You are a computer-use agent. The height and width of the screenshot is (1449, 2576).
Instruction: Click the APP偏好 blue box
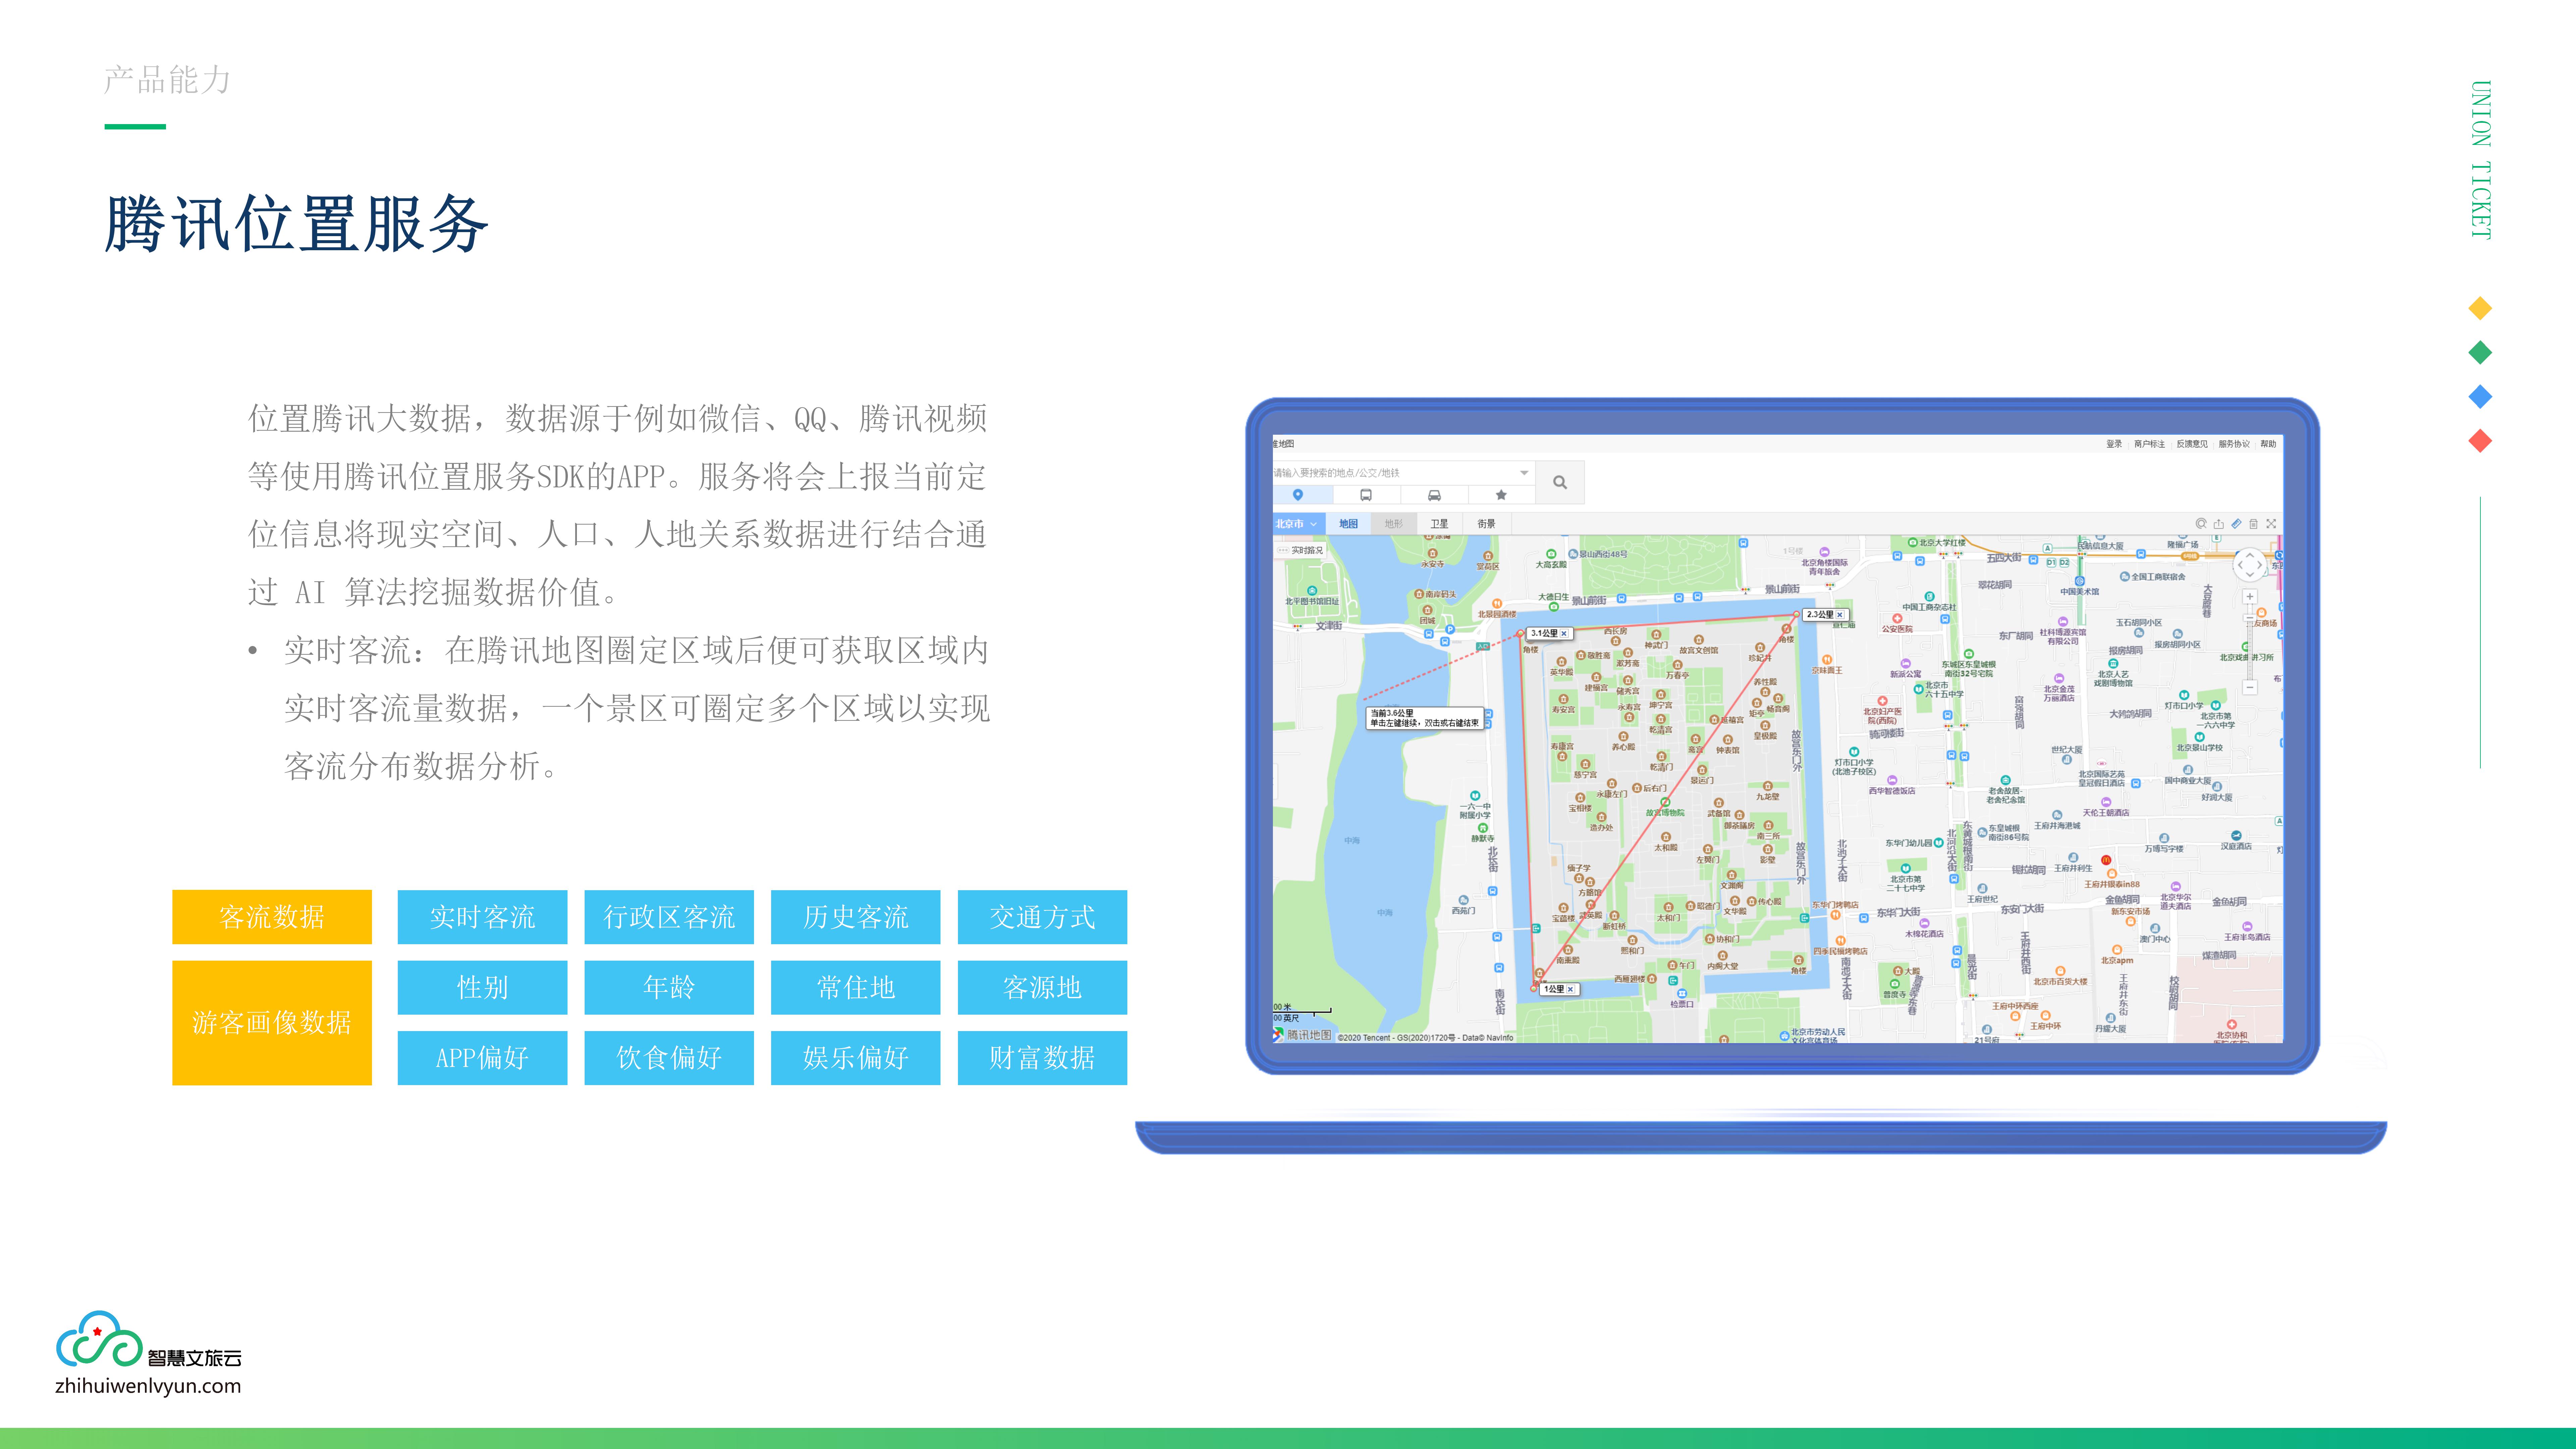point(482,1058)
